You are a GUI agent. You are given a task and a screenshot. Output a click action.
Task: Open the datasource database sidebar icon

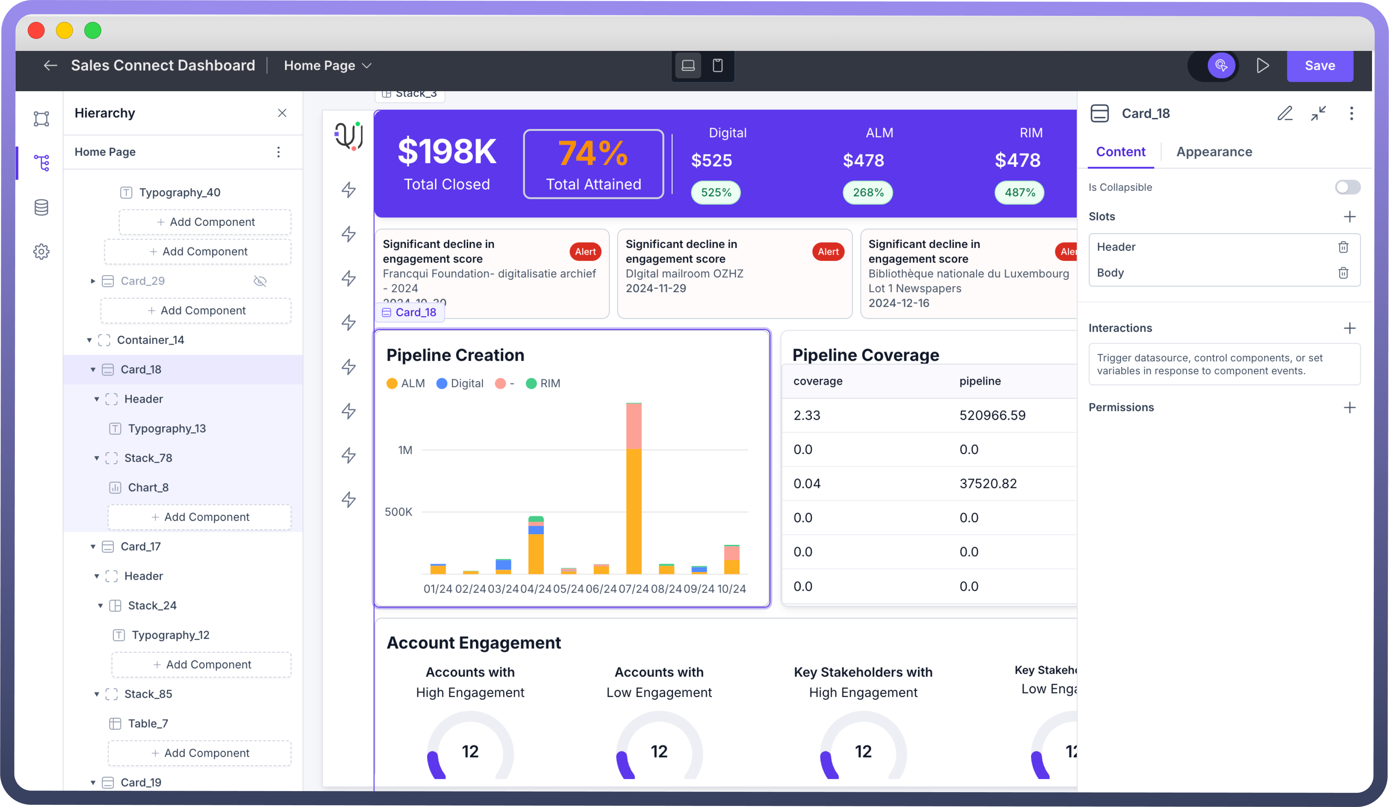pyautogui.click(x=41, y=208)
